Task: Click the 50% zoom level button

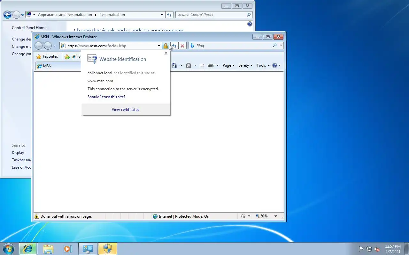Action: coord(262,216)
